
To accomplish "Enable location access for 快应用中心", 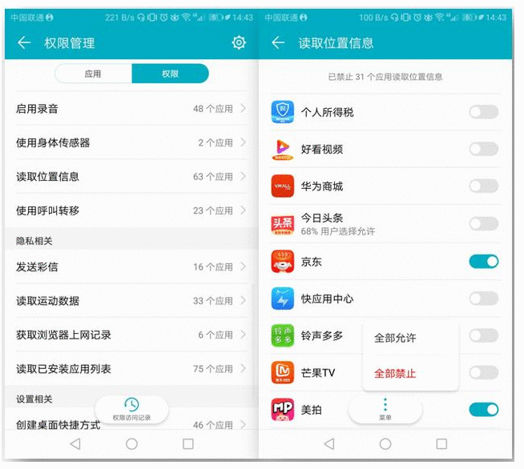I will tap(484, 299).
